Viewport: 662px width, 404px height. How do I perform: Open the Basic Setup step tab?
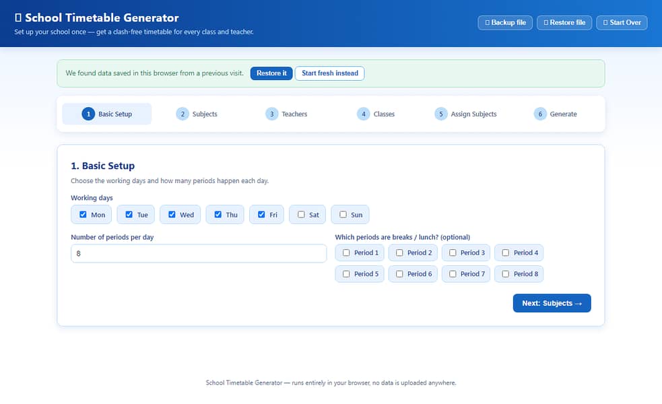tap(107, 114)
